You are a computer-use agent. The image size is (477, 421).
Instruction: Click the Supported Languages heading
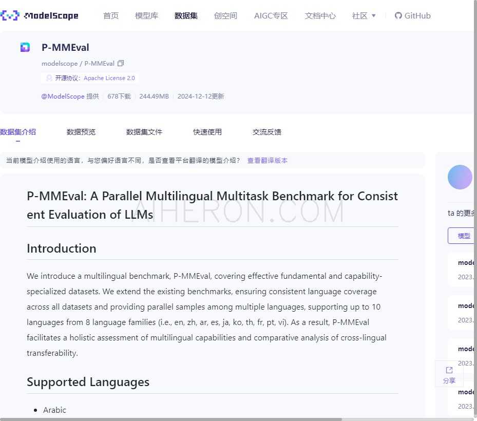88,382
